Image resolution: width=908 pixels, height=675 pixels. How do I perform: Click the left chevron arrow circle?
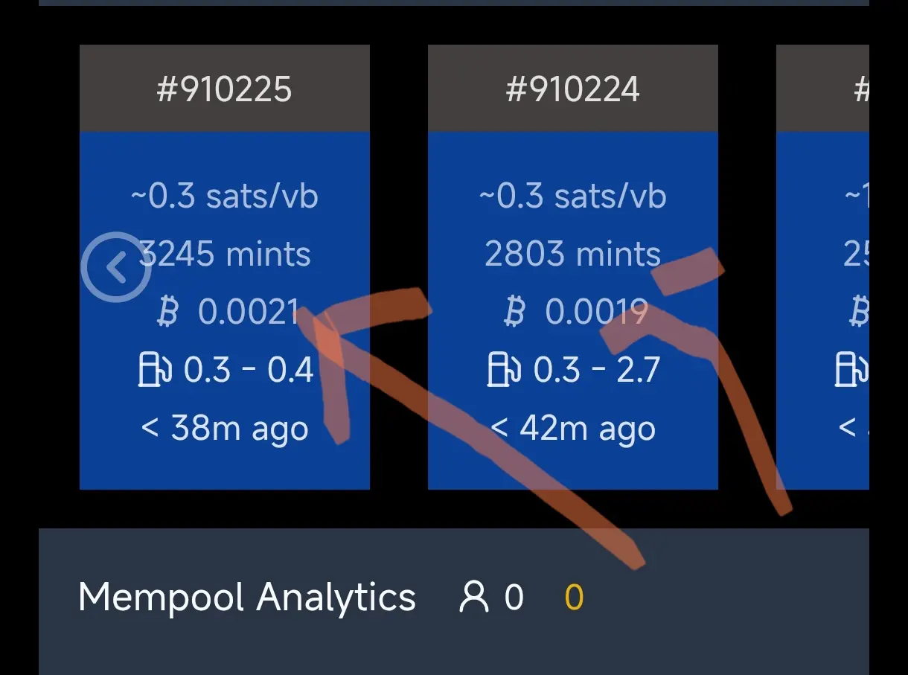point(116,267)
